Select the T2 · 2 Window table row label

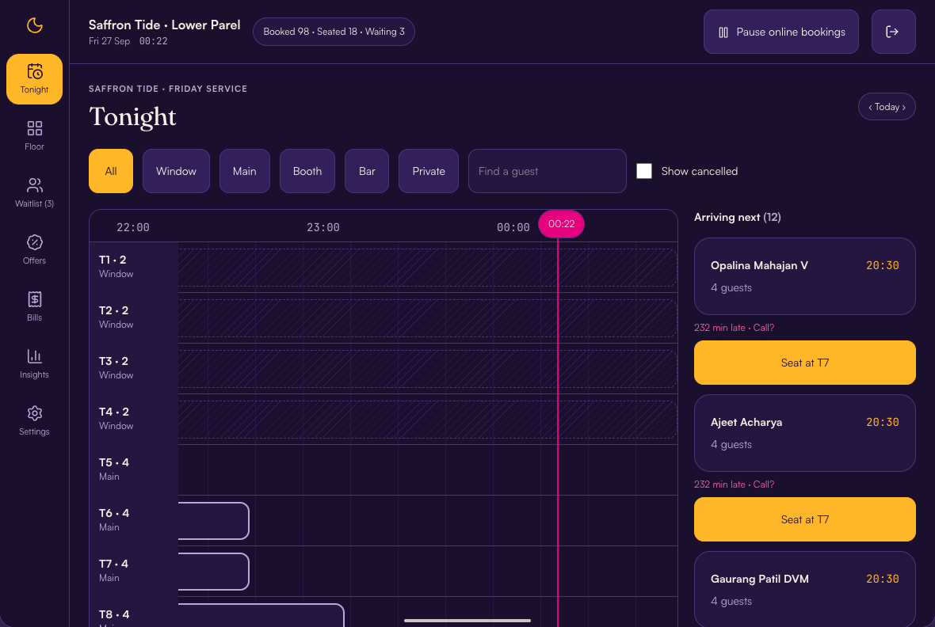click(x=134, y=317)
